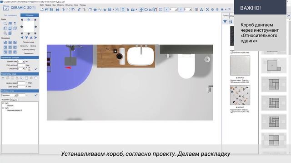Redo the last undone action
This screenshot has width=291, height=163.
point(84,10)
